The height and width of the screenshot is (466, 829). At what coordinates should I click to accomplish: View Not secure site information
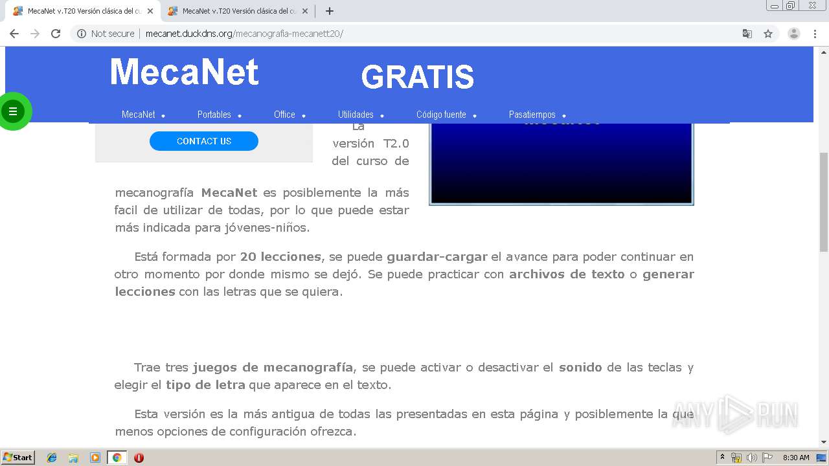[x=106, y=34]
